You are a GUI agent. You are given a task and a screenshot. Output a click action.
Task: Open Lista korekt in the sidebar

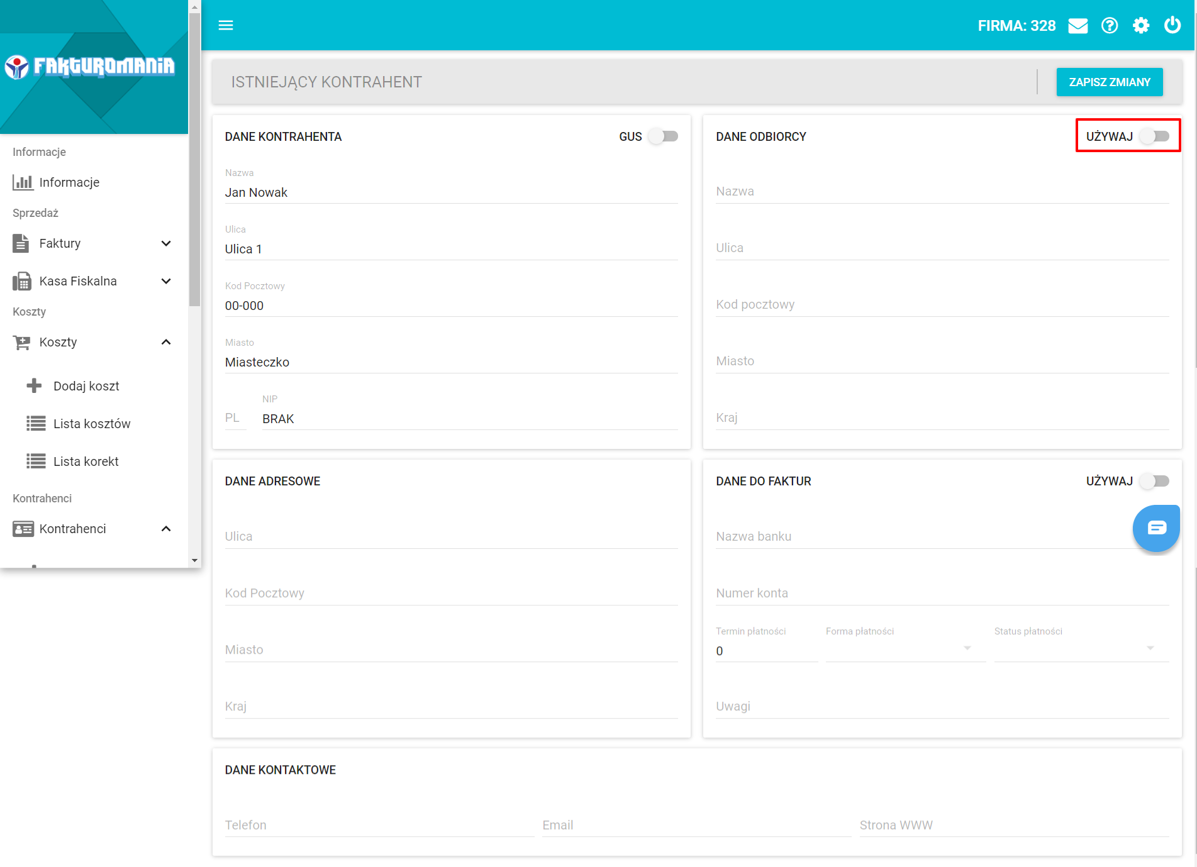coord(94,461)
